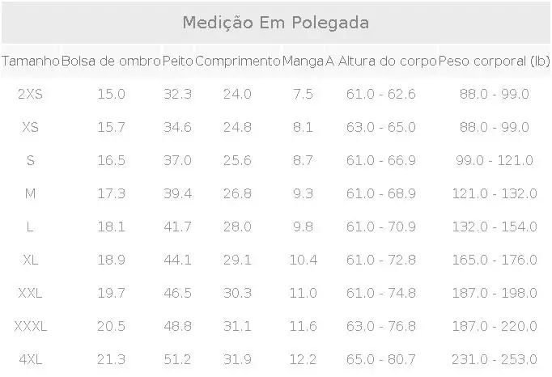Select the "Tamanho" column header
This screenshot has height=377, width=552.
tap(31, 61)
